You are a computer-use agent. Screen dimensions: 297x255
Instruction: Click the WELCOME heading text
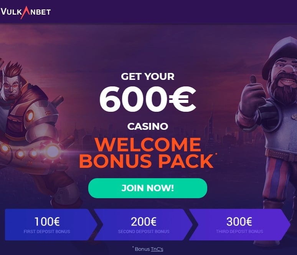click(x=148, y=145)
